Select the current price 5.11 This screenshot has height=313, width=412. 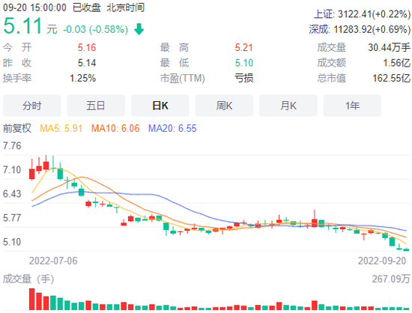tap(22, 25)
